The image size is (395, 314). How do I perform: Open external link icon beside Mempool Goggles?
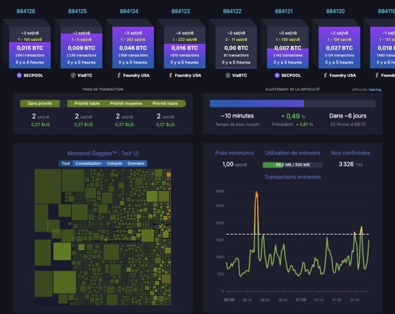pos(136,153)
